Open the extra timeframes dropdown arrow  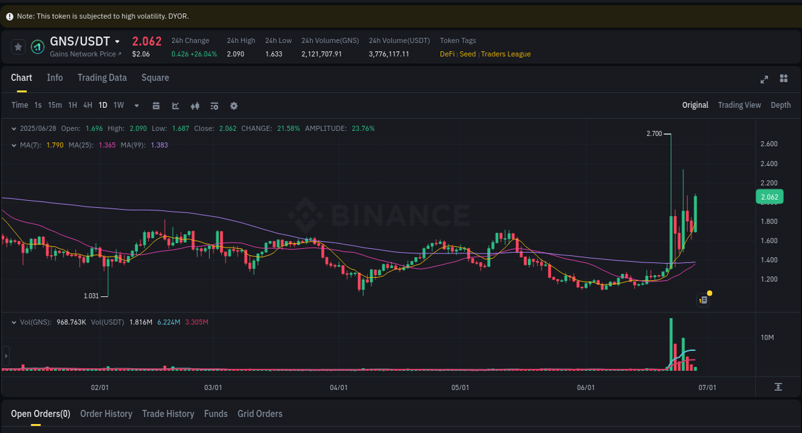[x=136, y=105]
